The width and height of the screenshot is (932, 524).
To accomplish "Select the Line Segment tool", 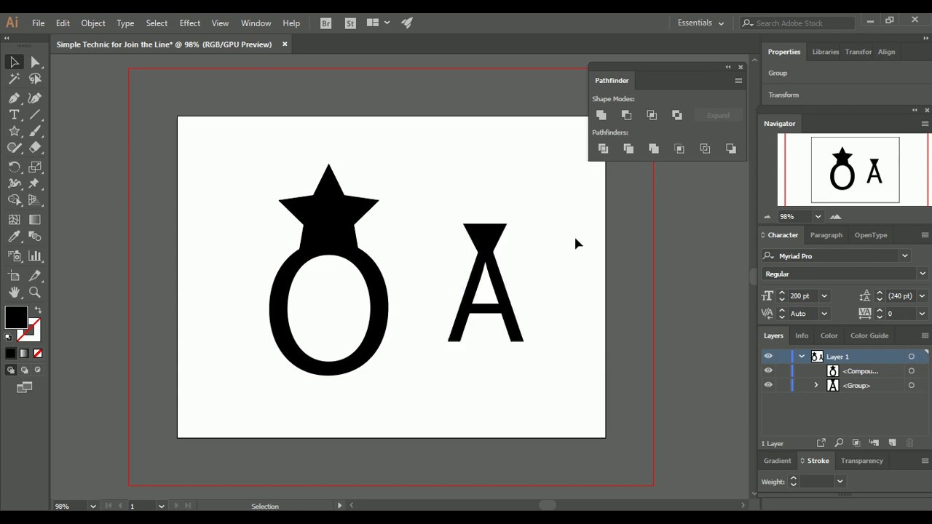I will point(35,115).
